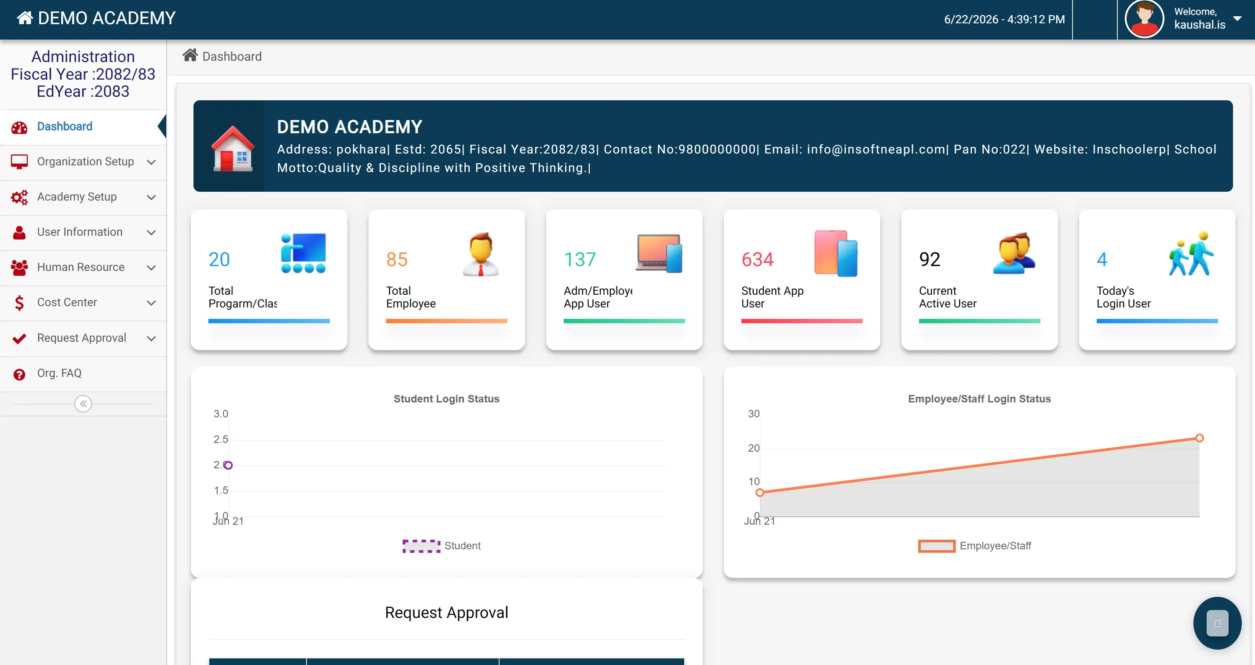Screen dimensions: 1255x665
Task: Click the 85 Total Employee count
Action: click(x=397, y=259)
